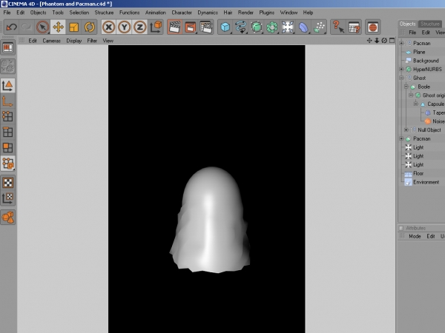This screenshot has width=445, height=333.
Task: Select the Polygons mode tool
Action: click(7, 147)
